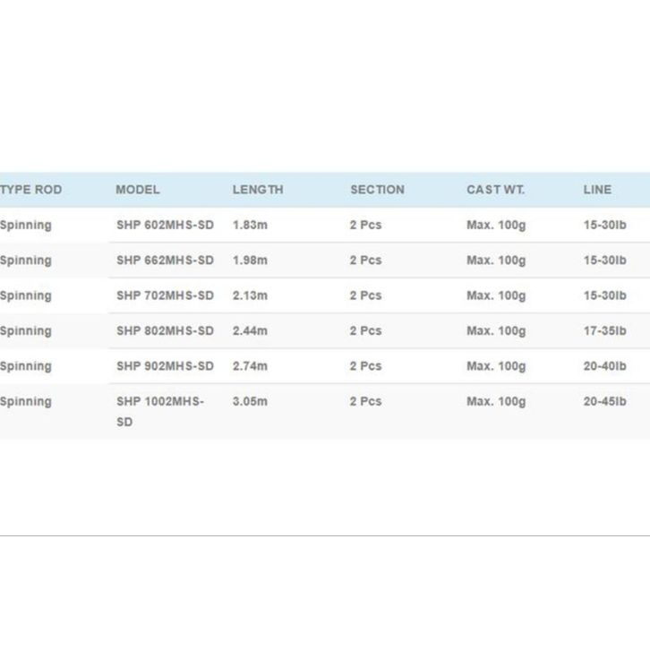Click the LENGTH column header
The width and height of the screenshot is (650, 650).
(x=257, y=190)
